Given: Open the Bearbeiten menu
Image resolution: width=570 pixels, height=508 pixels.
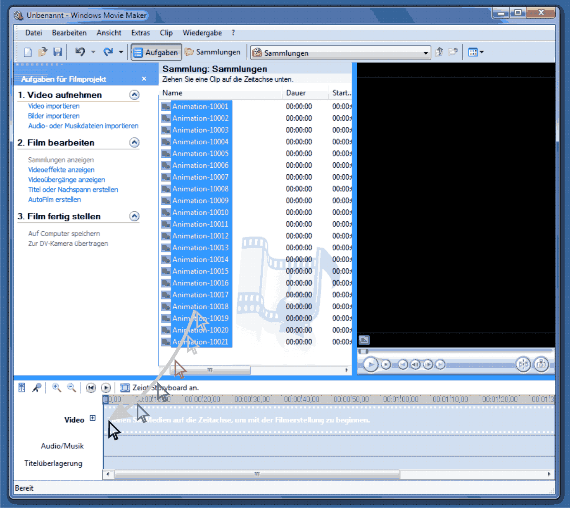Looking at the screenshot, I should point(69,33).
